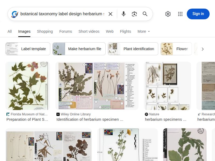The image size is (215, 161).
Task: Sign in to Google
Action: pyautogui.click(x=198, y=14)
